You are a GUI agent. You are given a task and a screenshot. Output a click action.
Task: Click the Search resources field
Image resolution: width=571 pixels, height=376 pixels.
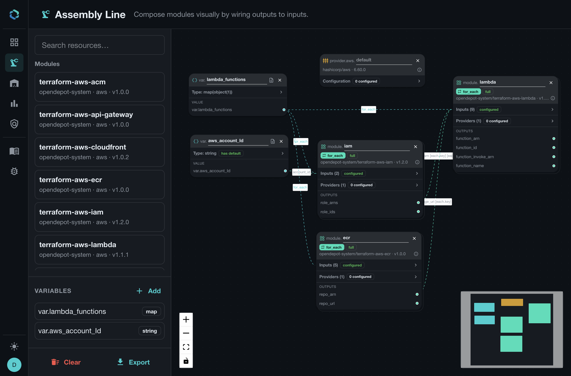100,45
